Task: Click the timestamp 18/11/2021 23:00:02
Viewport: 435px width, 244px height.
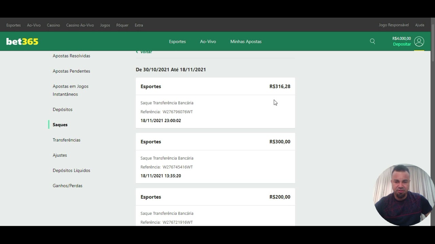Action: coord(161,121)
